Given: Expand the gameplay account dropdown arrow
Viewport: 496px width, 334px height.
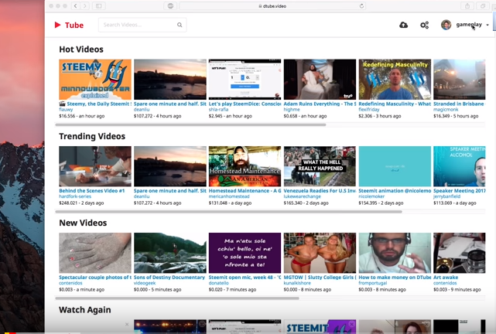Looking at the screenshot, I should coord(487,25).
